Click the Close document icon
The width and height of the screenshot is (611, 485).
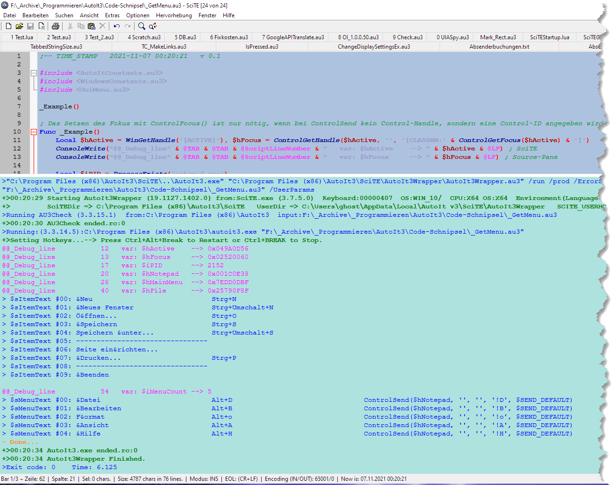coord(42,26)
